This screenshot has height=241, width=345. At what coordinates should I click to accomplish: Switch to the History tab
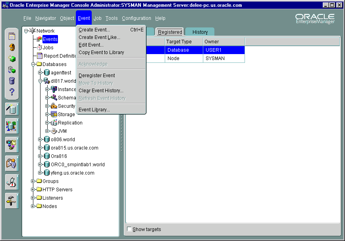(x=200, y=32)
